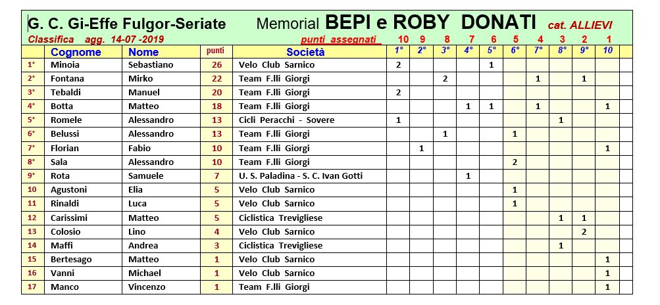Select the Società column header cell
The height and width of the screenshot is (305, 660).
pyautogui.click(x=305, y=52)
